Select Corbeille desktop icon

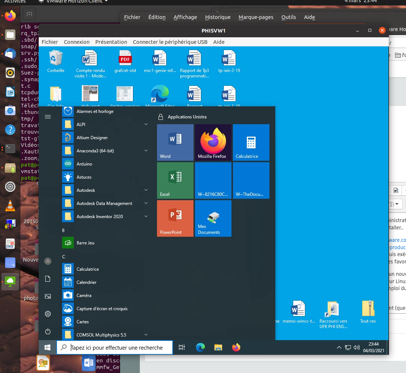tap(55, 62)
